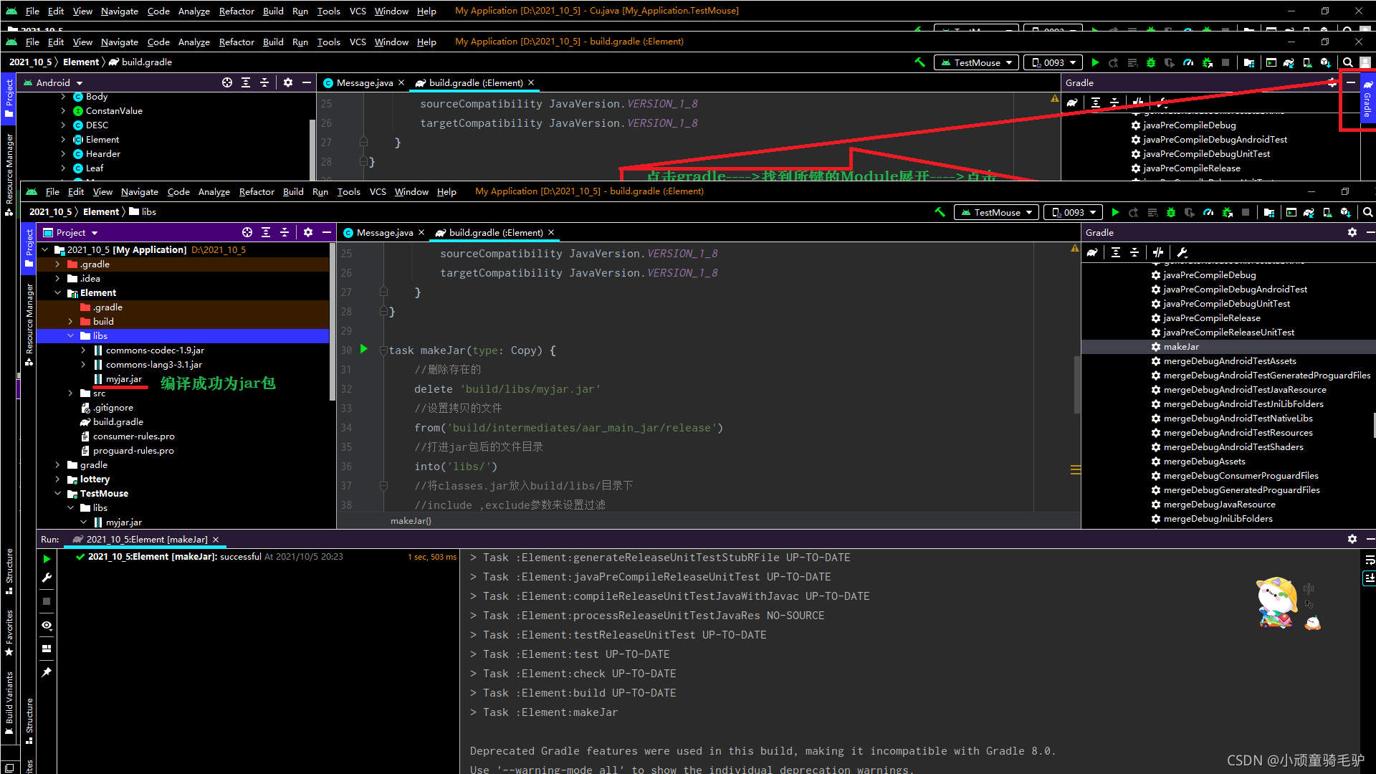Click the Search Everywhere magnifier icon

pos(1367,212)
